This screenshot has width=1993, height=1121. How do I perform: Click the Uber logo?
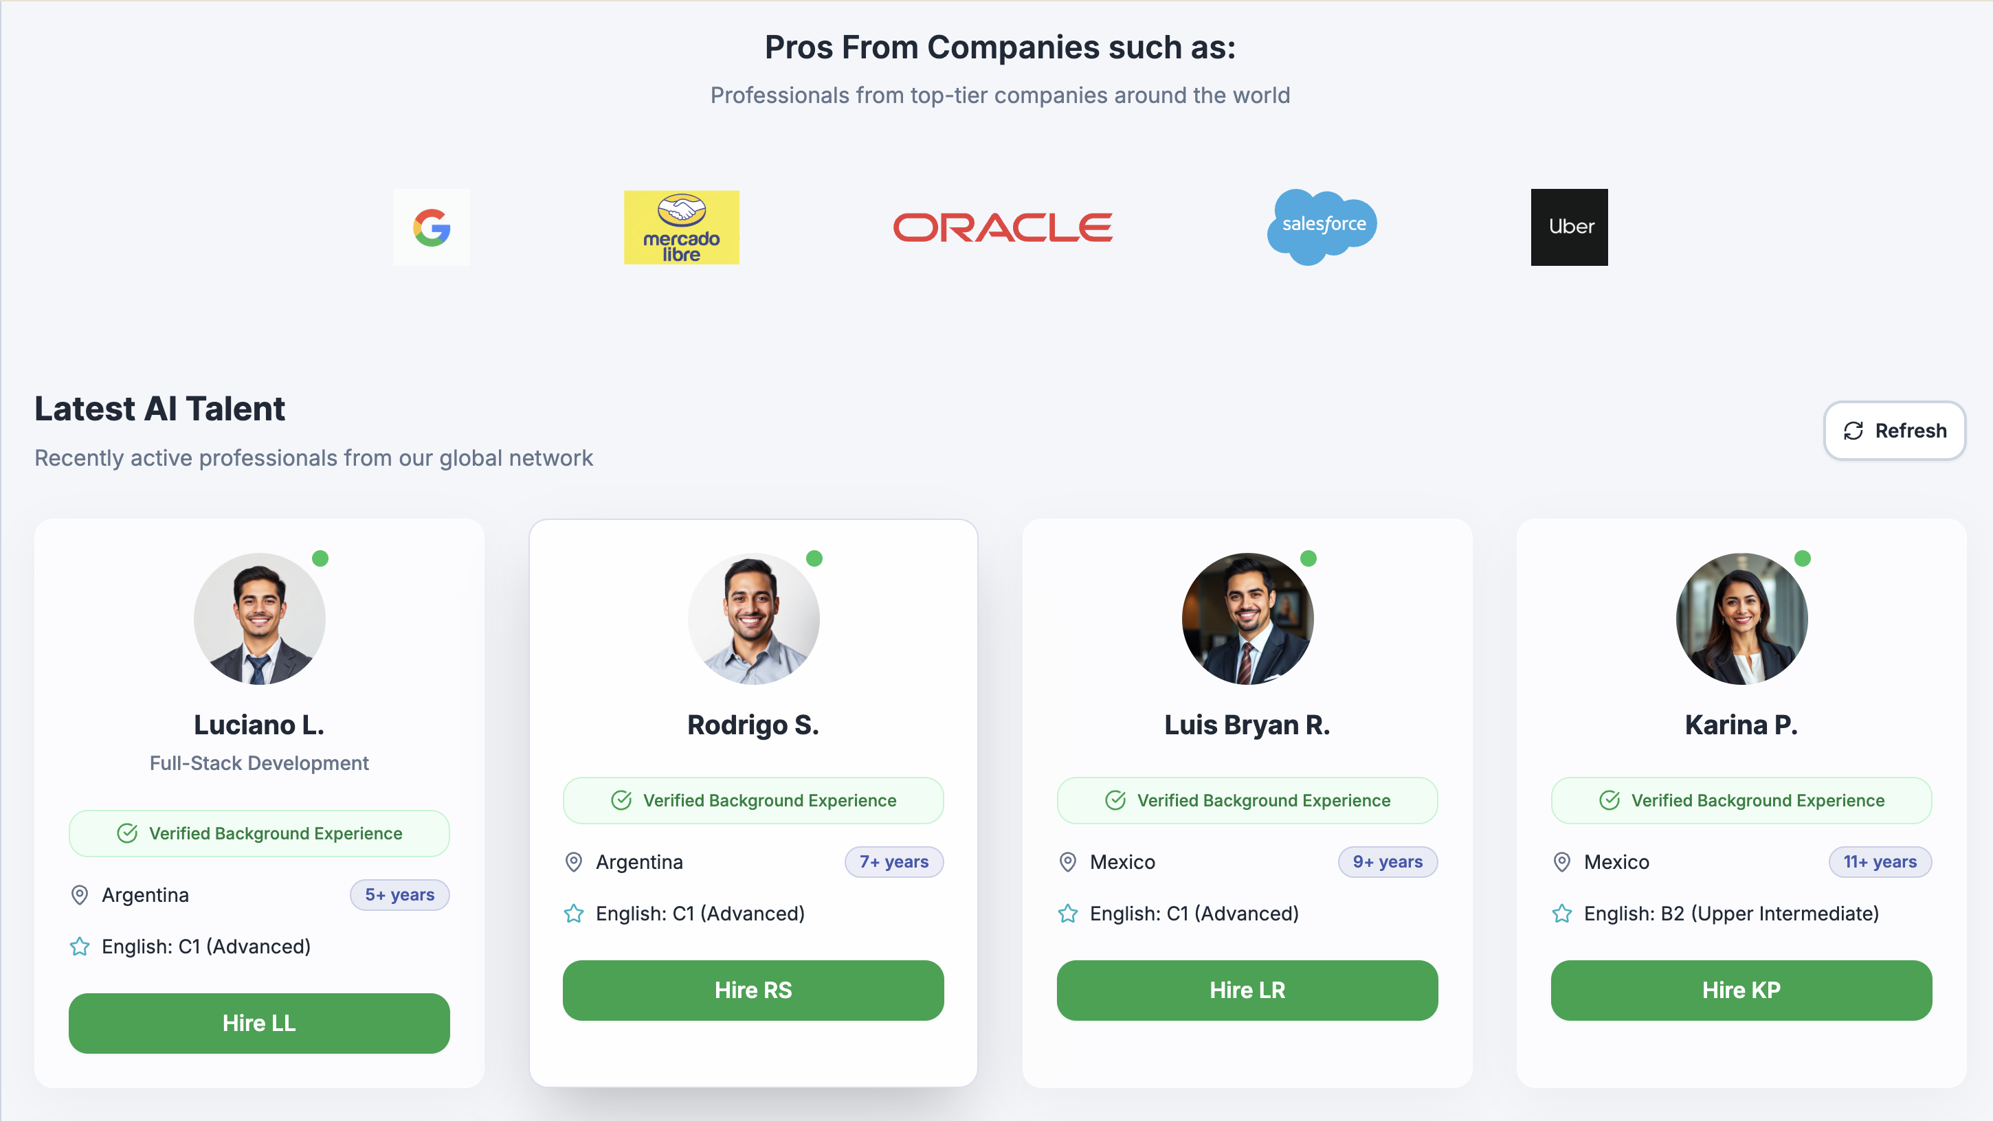pos(1568,227)
